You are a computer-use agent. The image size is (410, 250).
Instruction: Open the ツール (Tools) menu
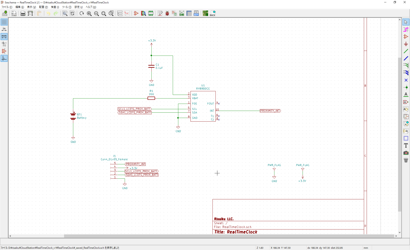click(x=66, y=7)
